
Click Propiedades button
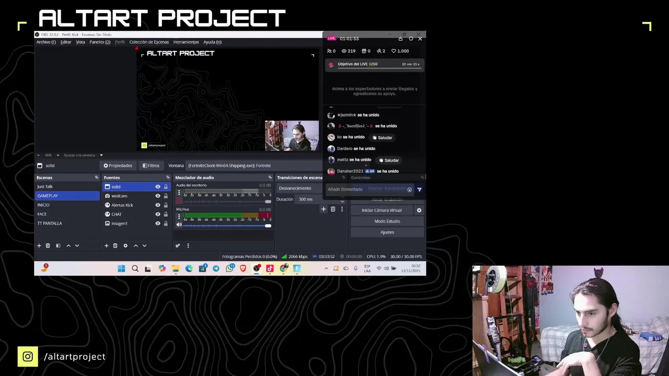pos(118,166)
